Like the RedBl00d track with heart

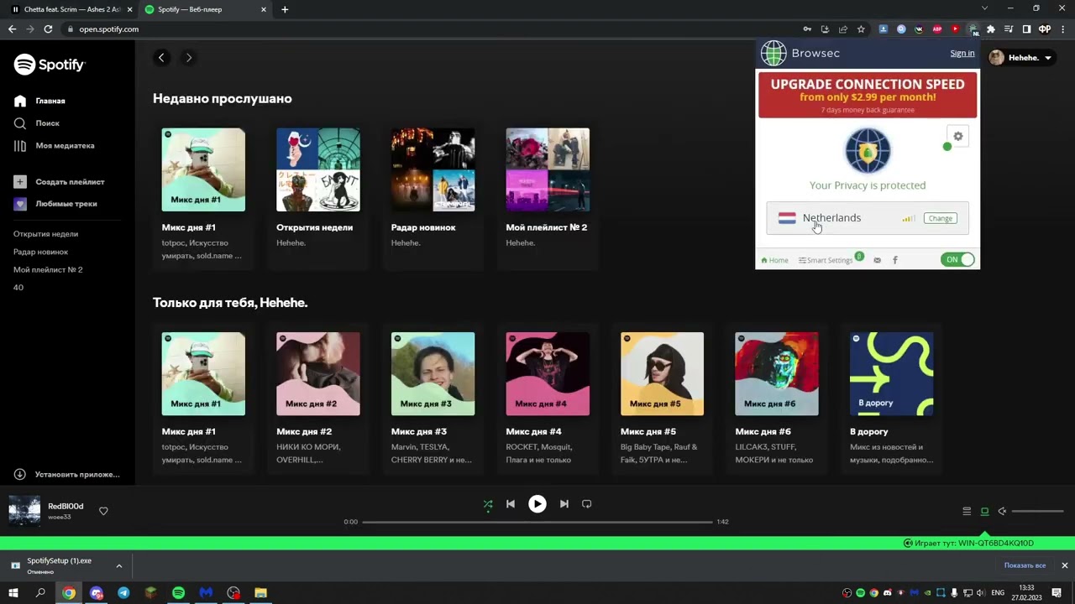click(103, 511)
